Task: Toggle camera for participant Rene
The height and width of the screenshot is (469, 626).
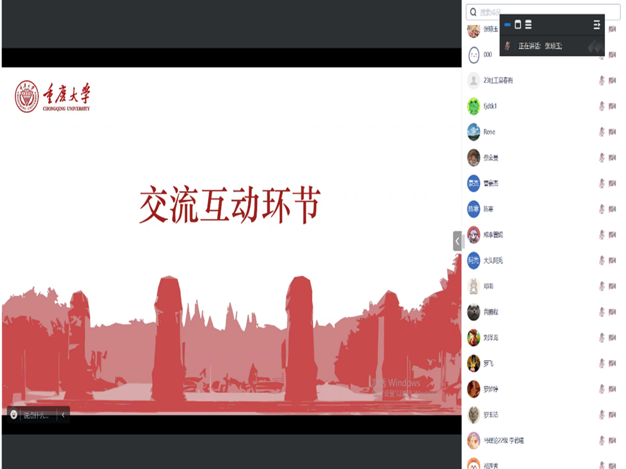Action: [x=612, y=132]
